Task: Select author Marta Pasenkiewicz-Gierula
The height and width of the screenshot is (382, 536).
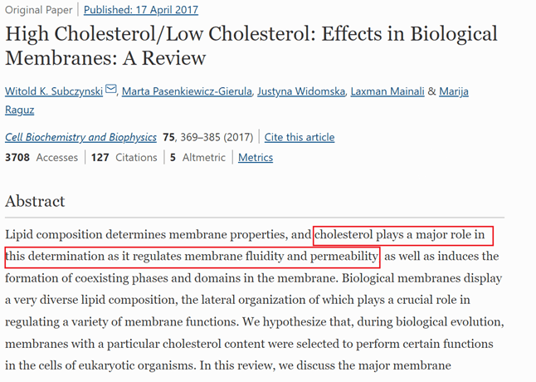Action: tap(187, 91)
